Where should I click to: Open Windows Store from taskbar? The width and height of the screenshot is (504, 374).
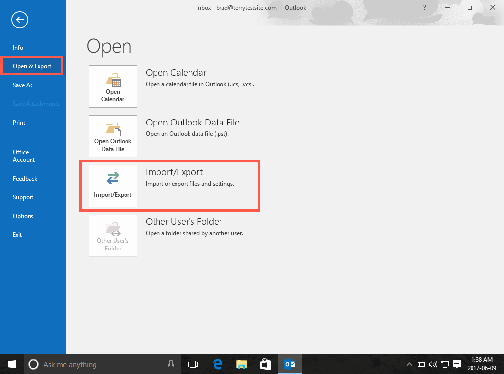[x=265, y=364]
